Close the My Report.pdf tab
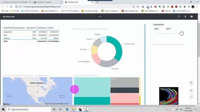The image size is (200, 112). click(92, 2)
